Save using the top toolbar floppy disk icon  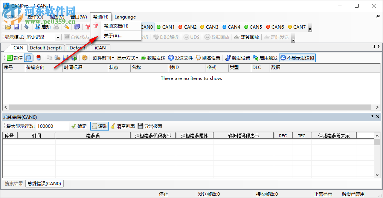click(x=16, y=27)
